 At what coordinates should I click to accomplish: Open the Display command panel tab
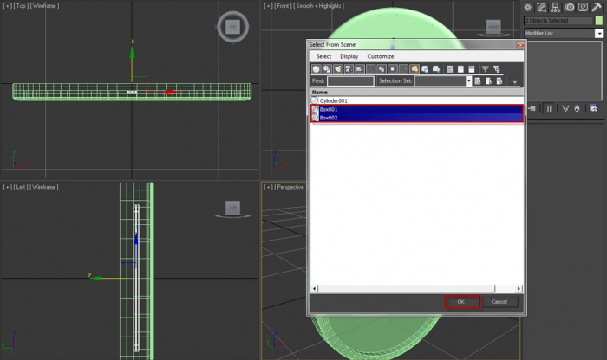[583, 7]
